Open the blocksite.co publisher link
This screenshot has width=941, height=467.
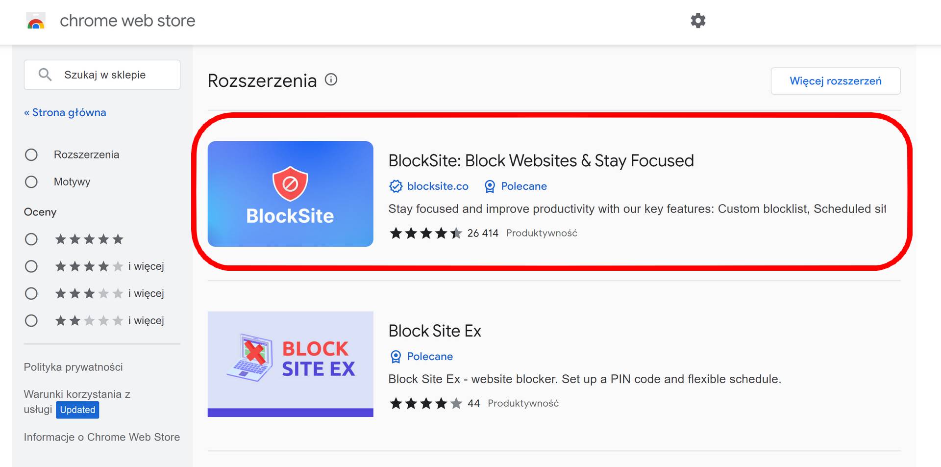[x=438, y=186]
